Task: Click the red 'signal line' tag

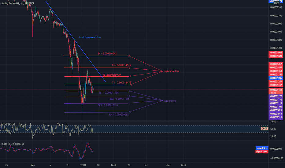Action: (262, 152)
